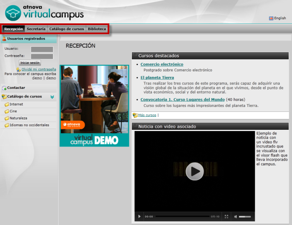The height and width of the screenshot is (225, 292).
Task: Switch language to English
Action: [x=280, y=18]
